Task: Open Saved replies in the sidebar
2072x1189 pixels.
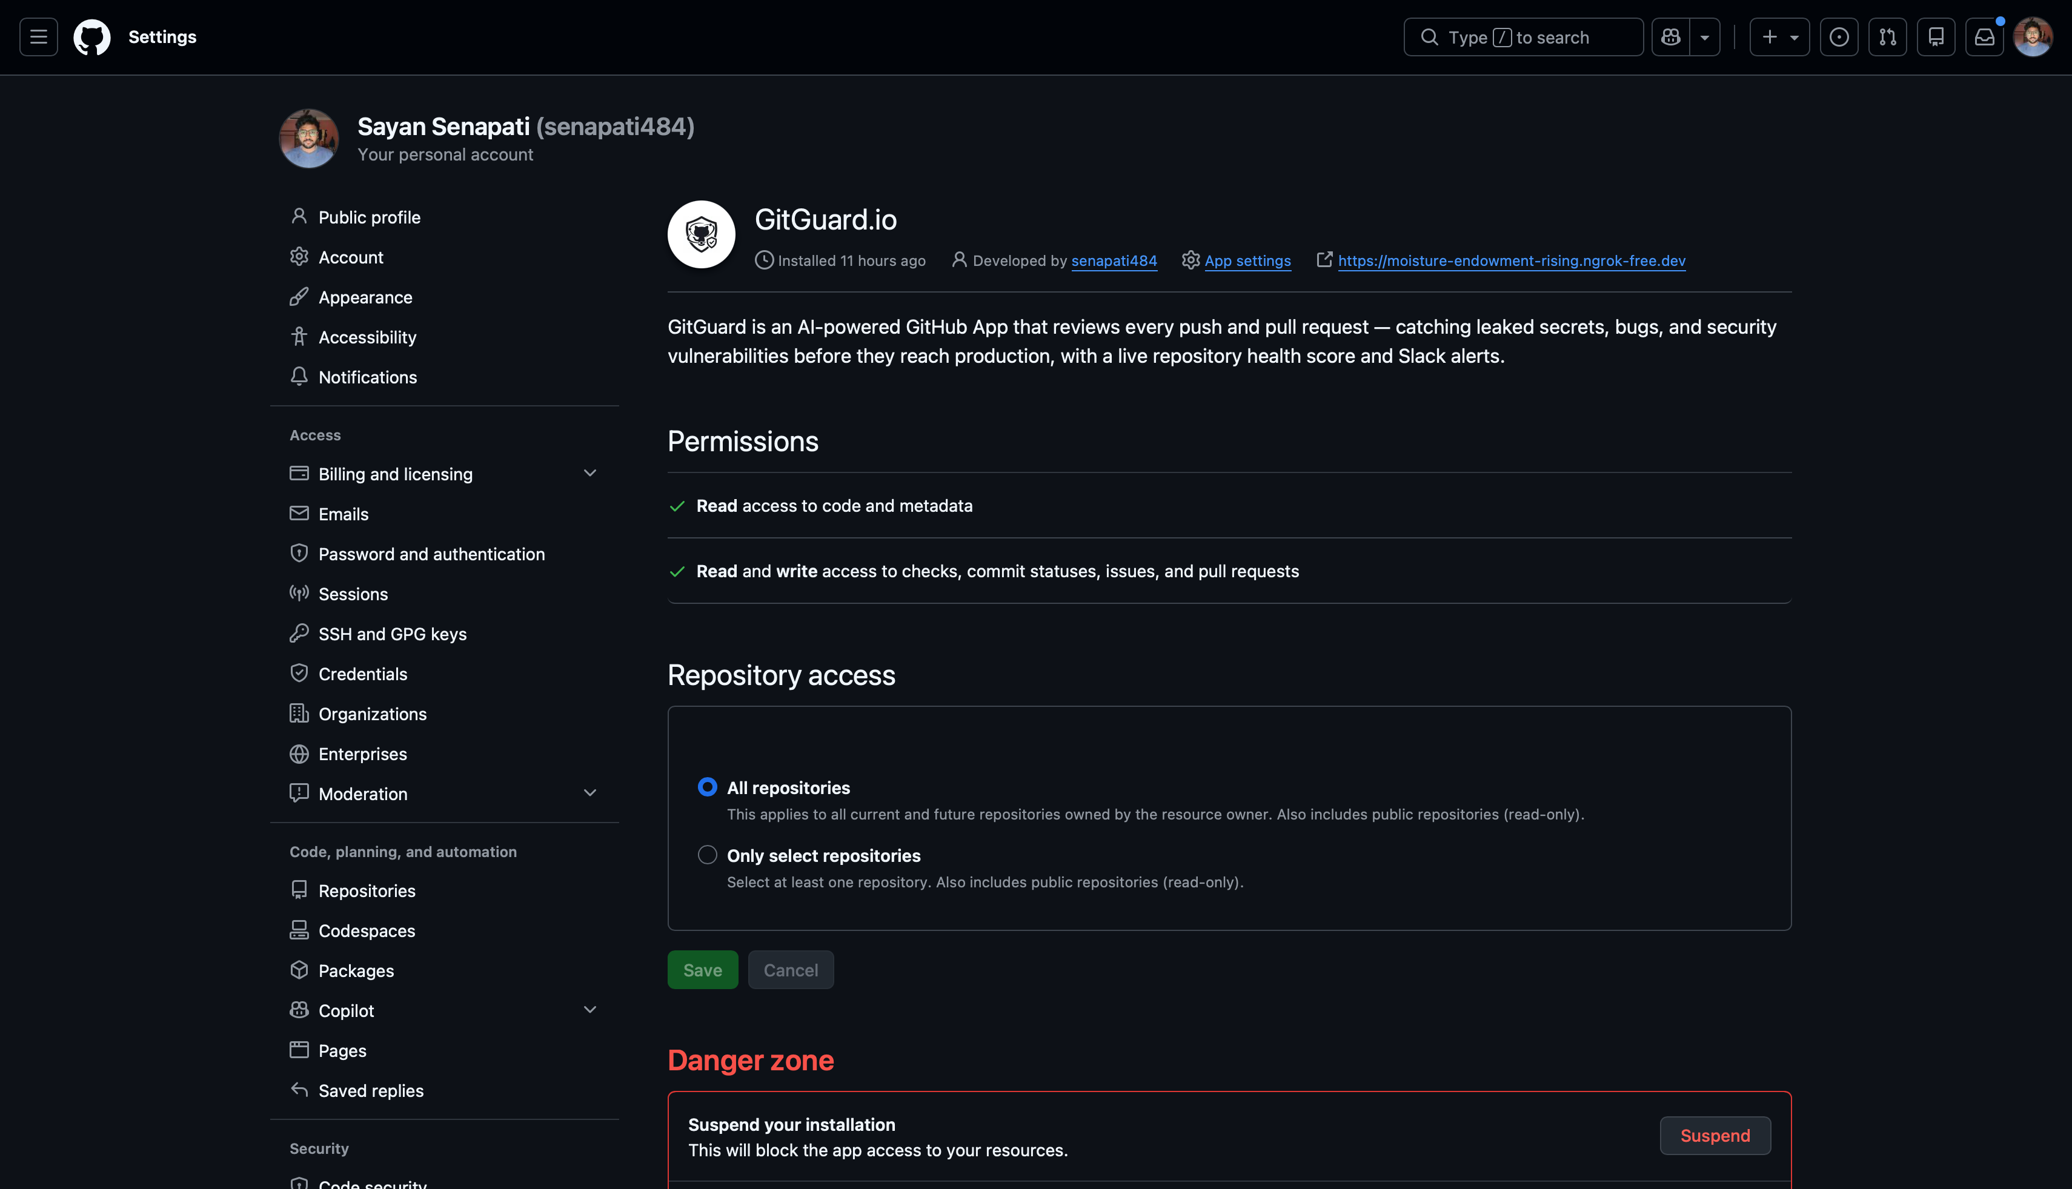Action: pyautogui.click(x=444, y=1091)
